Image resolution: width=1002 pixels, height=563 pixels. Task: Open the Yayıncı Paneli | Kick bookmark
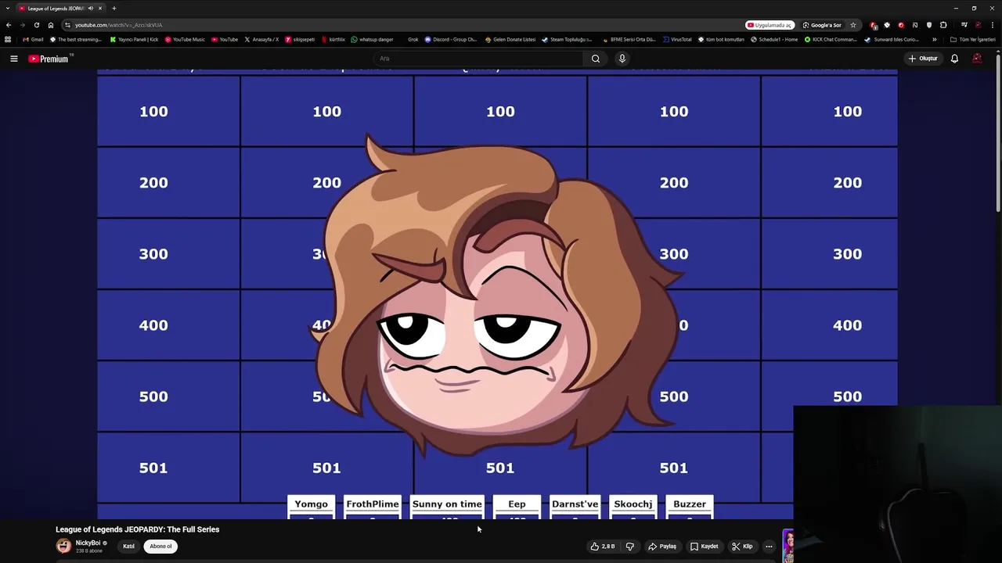134,39
